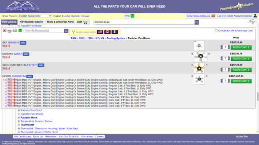Click the green Help question mark icon
This screenshot has height=145, width=259.
point(132,16)
